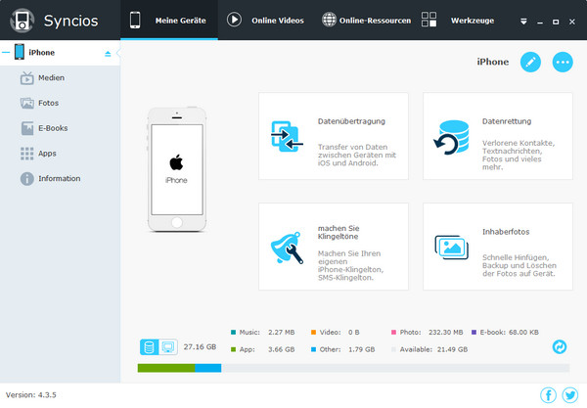Open more options with the ellipsis button
The height and width of the screenshot is (408, 587).
coord(563,63)
